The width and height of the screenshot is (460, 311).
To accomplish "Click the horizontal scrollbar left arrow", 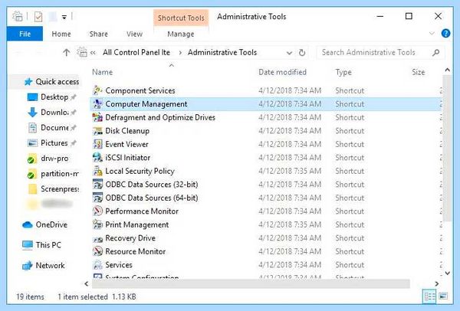I will (x=86, y=283).
